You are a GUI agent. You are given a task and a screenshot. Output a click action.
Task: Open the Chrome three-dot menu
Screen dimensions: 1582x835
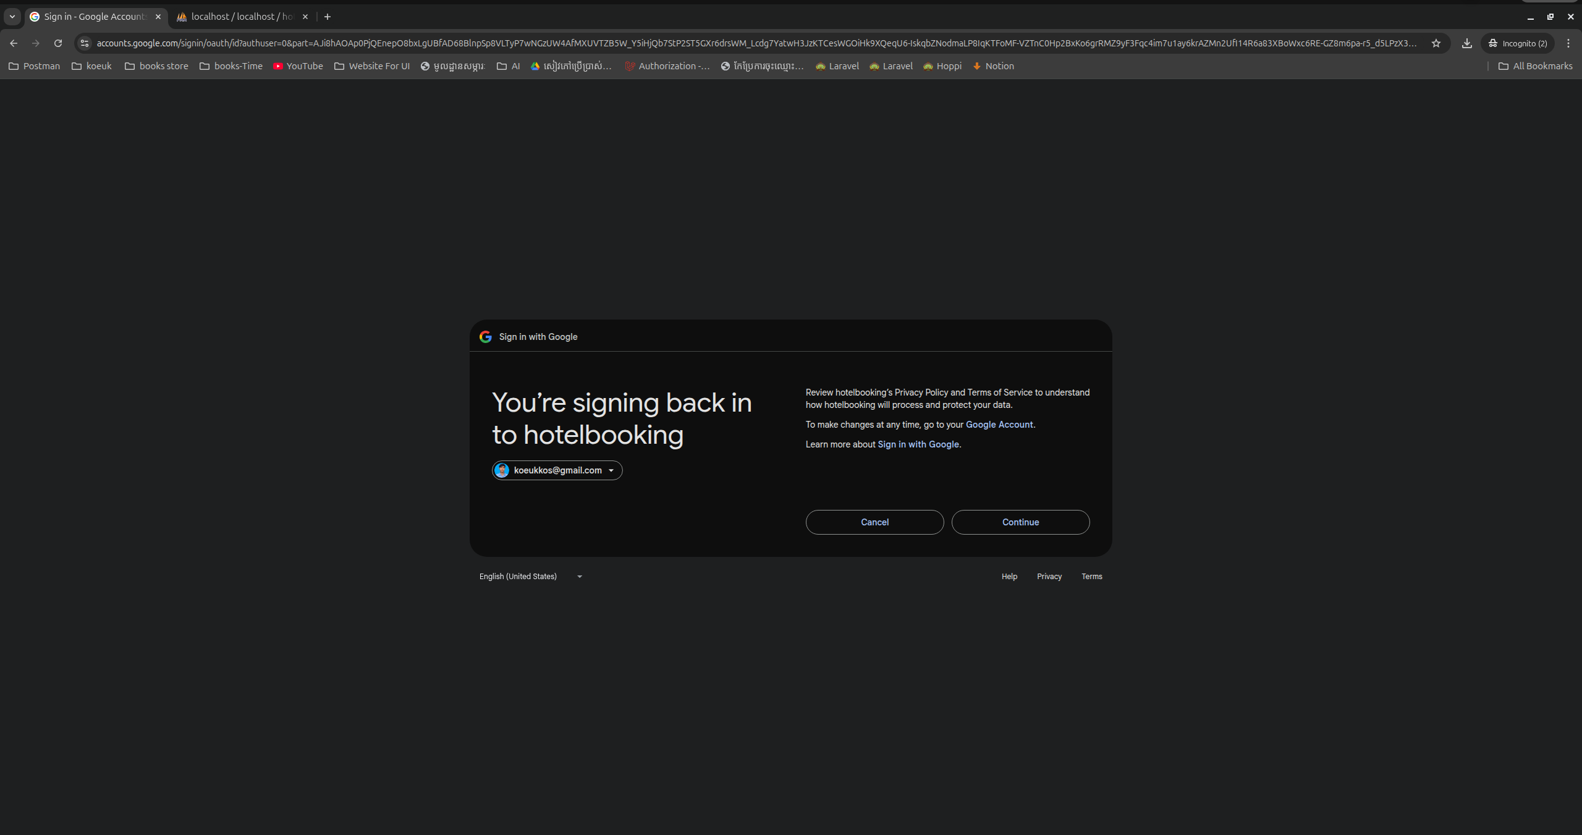click(x=1568, y=43)
